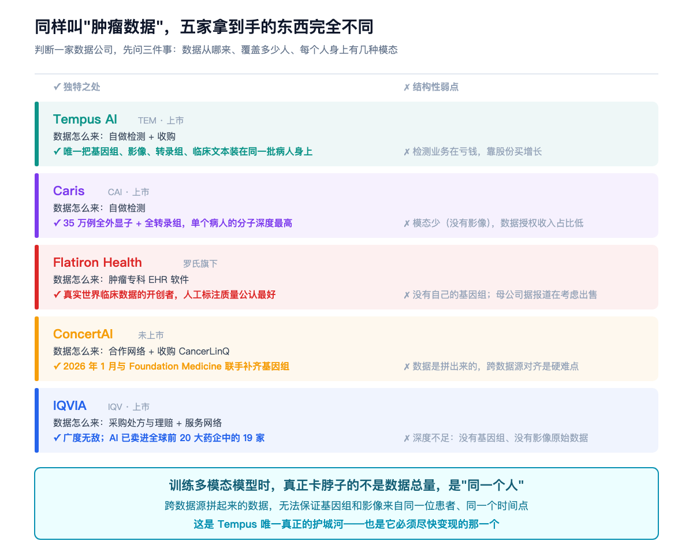Screen dimensions: 693x552
Task: Click the weakness '数据是拼出来的，跨数据源对齐是硬难点'
Action: (x=491, y=366)
